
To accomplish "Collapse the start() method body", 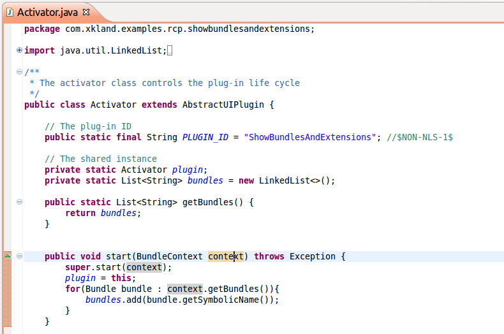I will pyautogui.click(x=19, y=256).
